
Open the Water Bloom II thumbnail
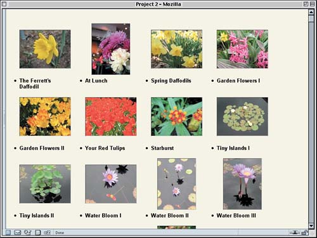(176, 184)
